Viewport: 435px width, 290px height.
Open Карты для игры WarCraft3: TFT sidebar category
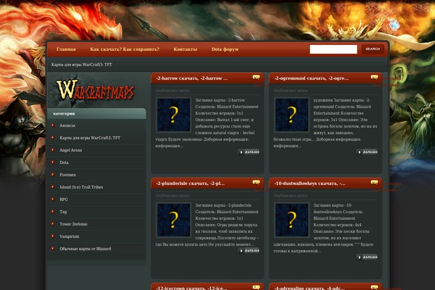(90, 138)
